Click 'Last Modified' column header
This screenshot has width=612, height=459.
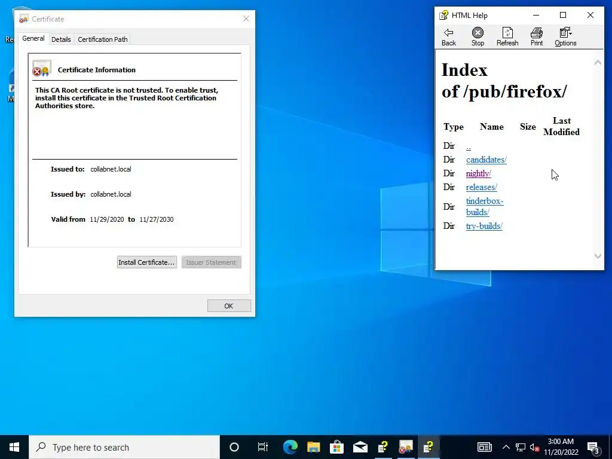point(561,127)
